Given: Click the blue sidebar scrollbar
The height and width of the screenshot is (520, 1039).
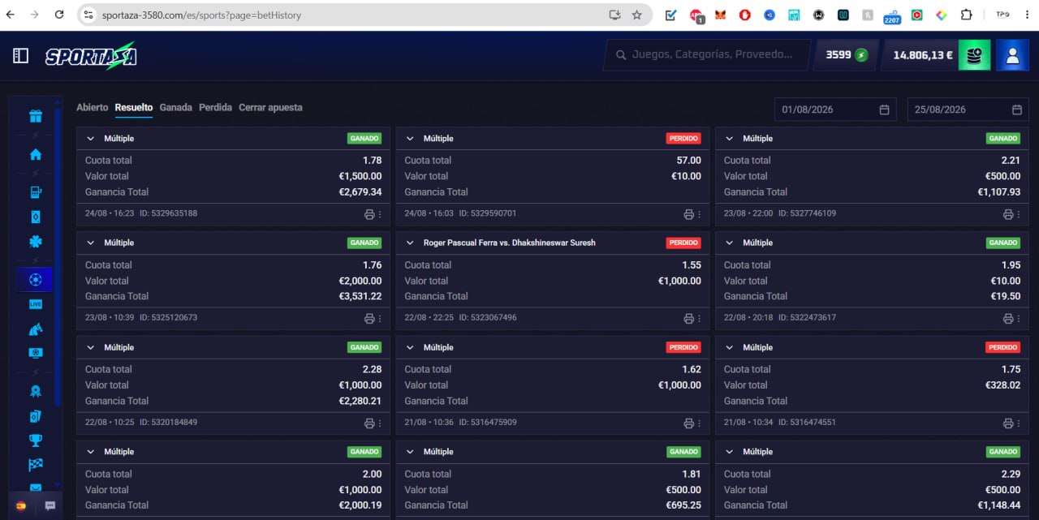Looking at the screenshot, I should 58,256.
